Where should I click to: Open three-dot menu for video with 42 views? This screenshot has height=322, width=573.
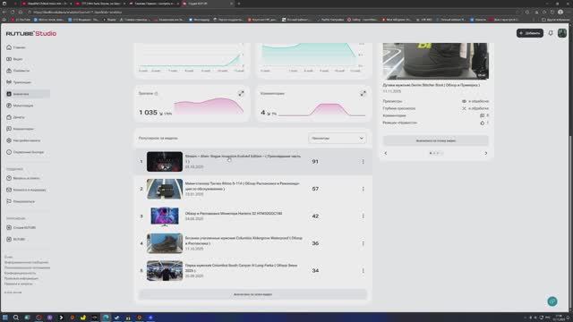(x=363, y=216)
